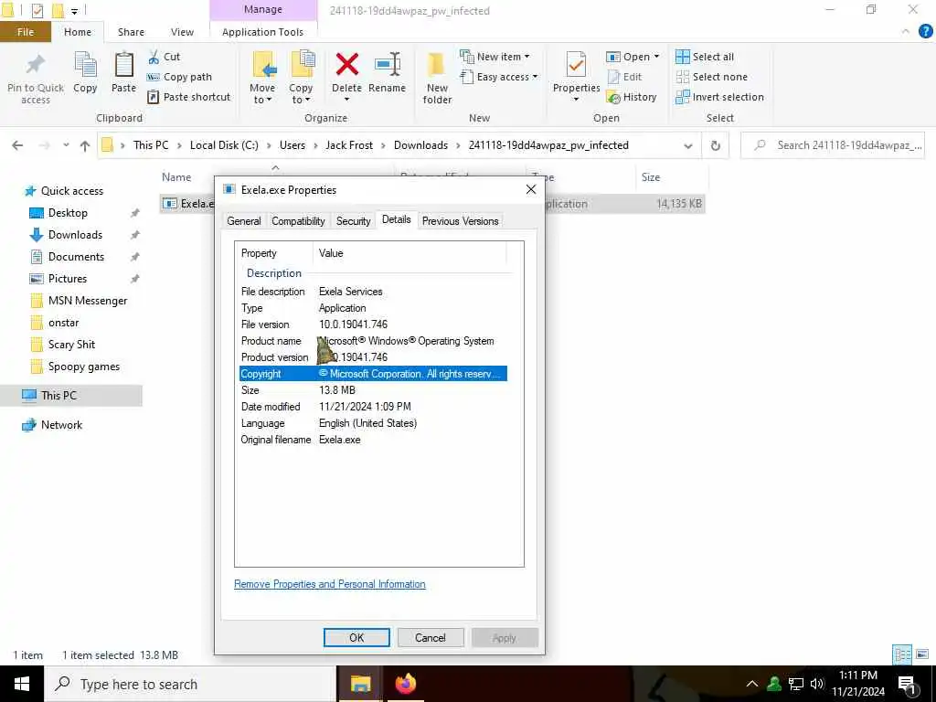
Task: Open the Spoopy games folder
Action: coord(83,367)
